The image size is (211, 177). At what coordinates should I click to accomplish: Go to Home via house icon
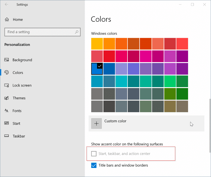coord(7,20)
